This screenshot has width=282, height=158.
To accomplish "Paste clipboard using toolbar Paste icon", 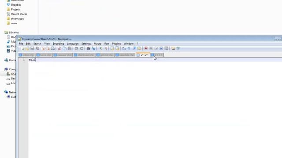I will (70, 48).
